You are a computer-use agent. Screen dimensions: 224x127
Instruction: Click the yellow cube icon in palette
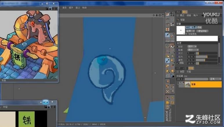pyautogui.click(x=167, y=103)
